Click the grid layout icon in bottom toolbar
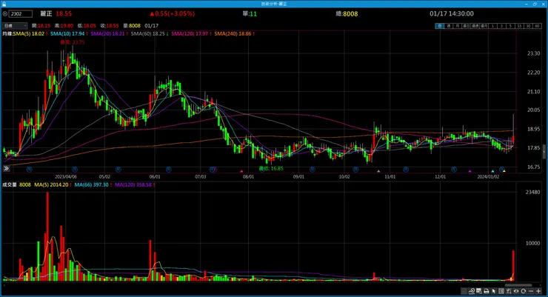The width and height of the screenshot is (548, 297). coord(501,291)
